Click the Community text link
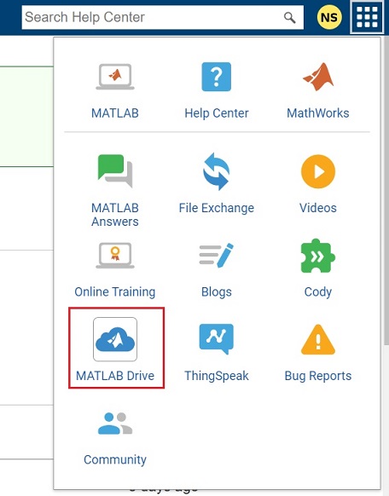Viewport: 389px width, 496px height. [x=115, y=459]
